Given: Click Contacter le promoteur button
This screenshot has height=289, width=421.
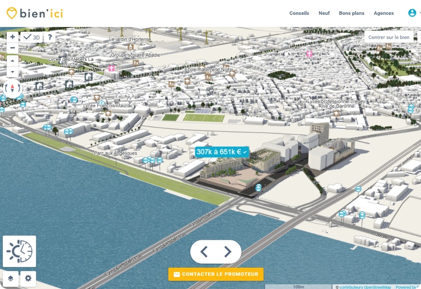Looking at the screenshot, I should (x=216, y=274).
